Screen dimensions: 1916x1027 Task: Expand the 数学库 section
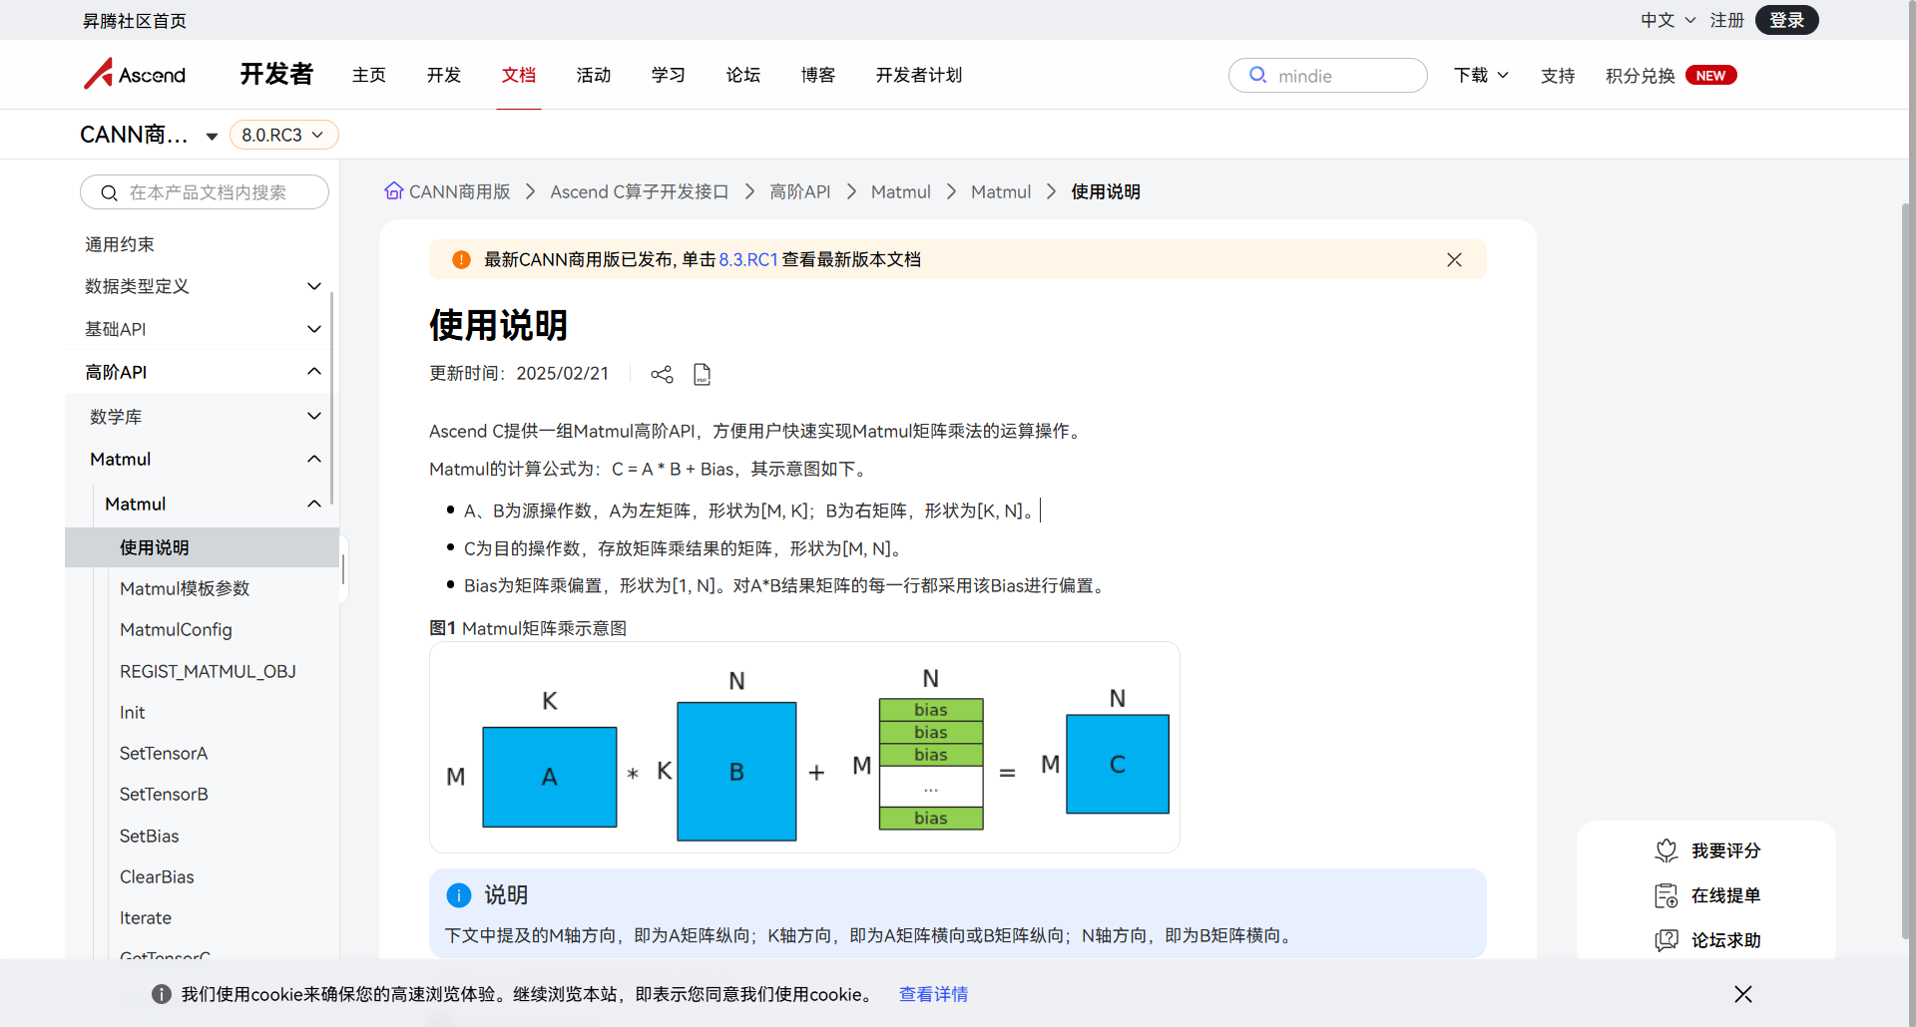[314, 416]
